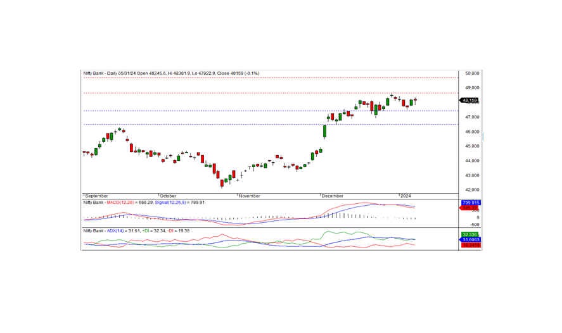The image size is (562, 333).
Task: Click the 2024 label on time axis
Action: tap(406, 196)
